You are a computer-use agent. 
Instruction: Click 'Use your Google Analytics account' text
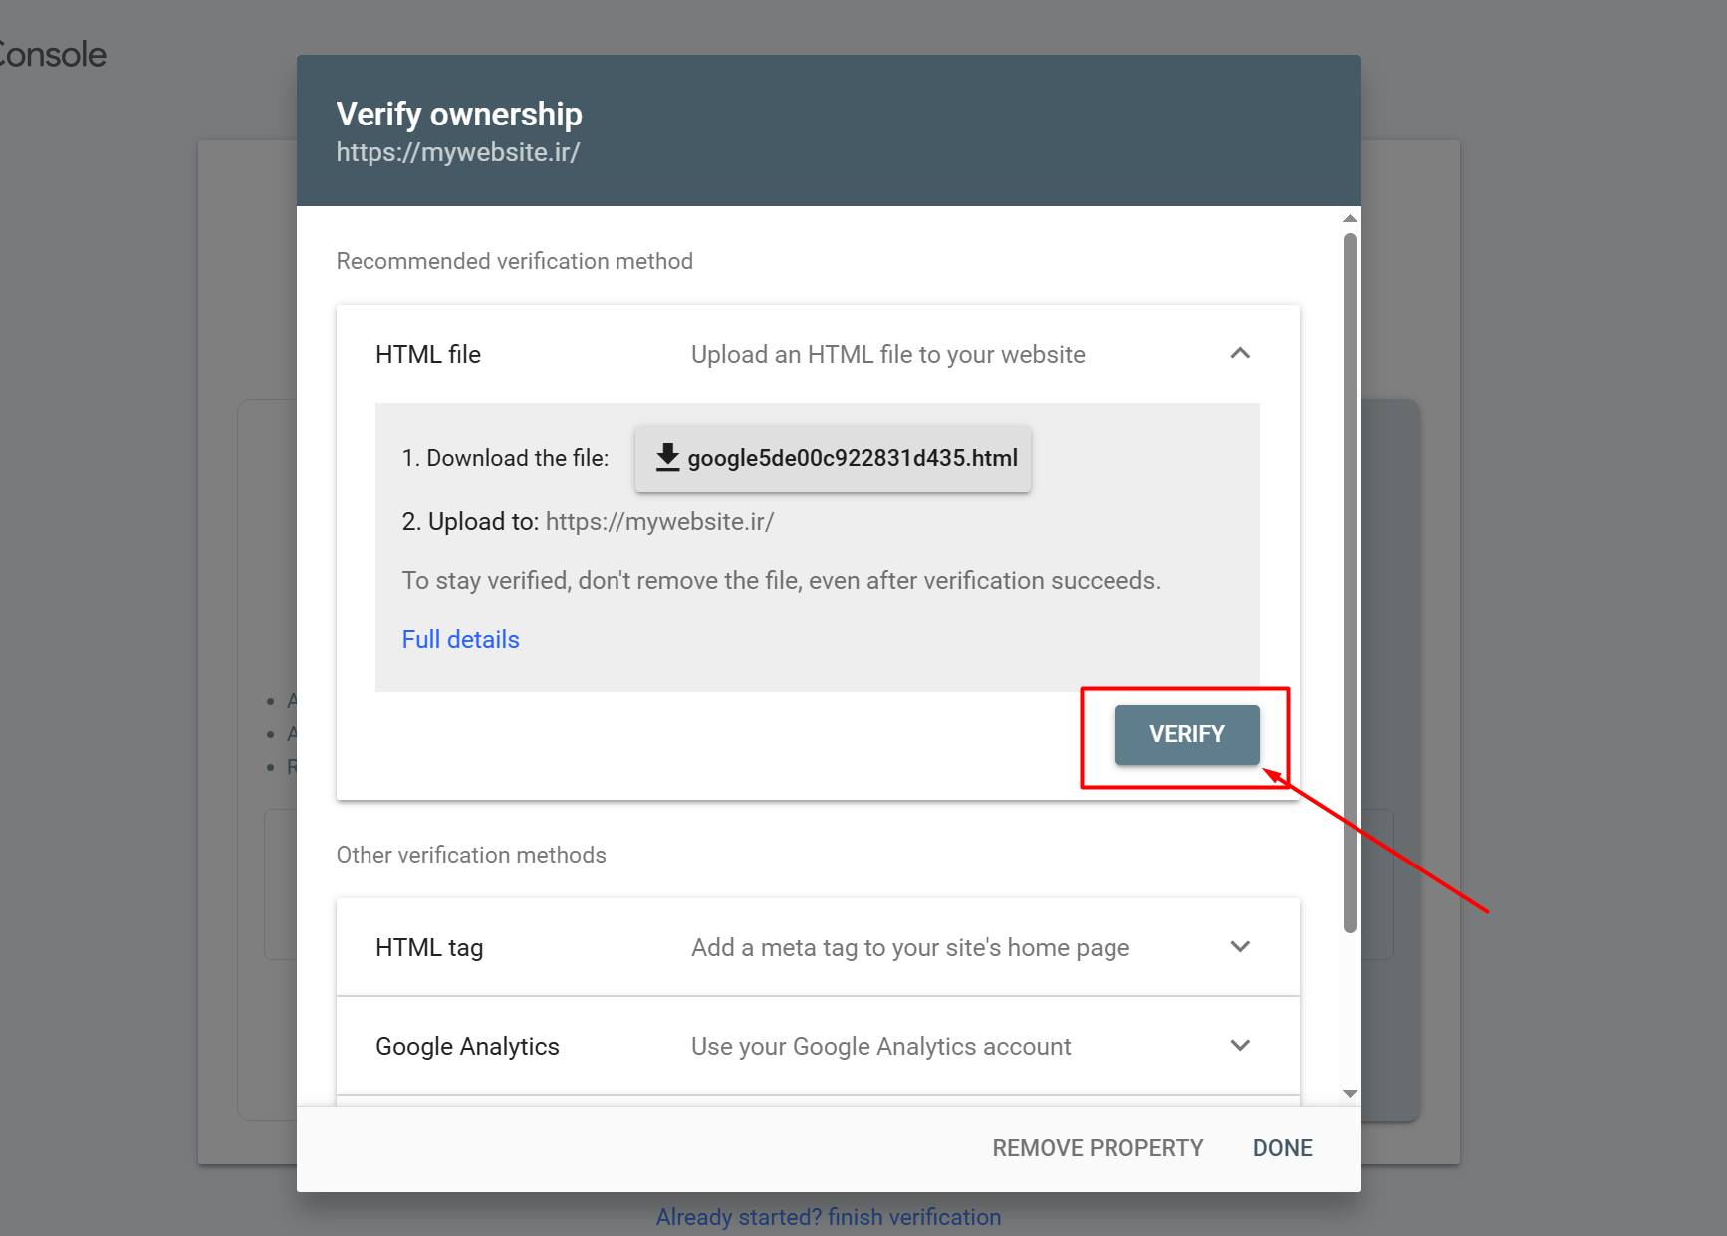(880, 1046)
